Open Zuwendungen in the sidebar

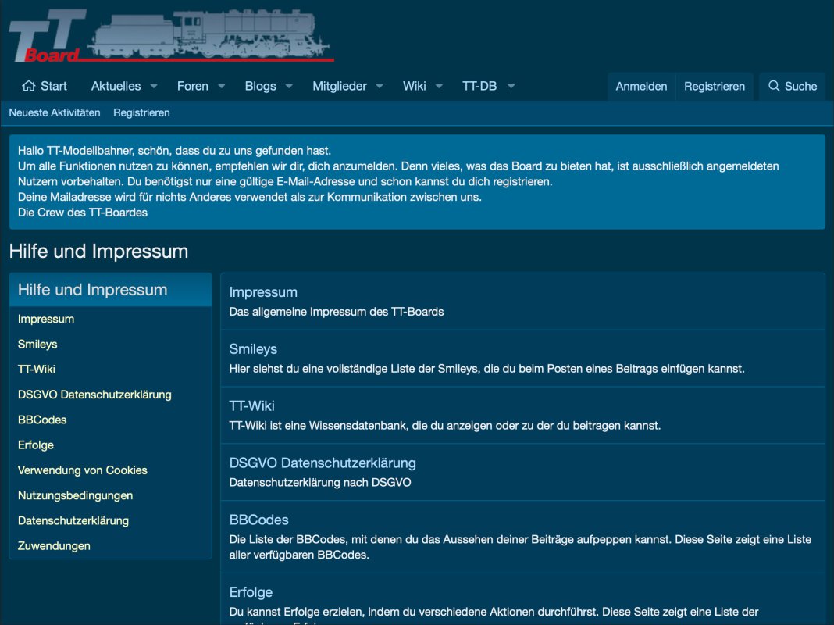point(54,546)
